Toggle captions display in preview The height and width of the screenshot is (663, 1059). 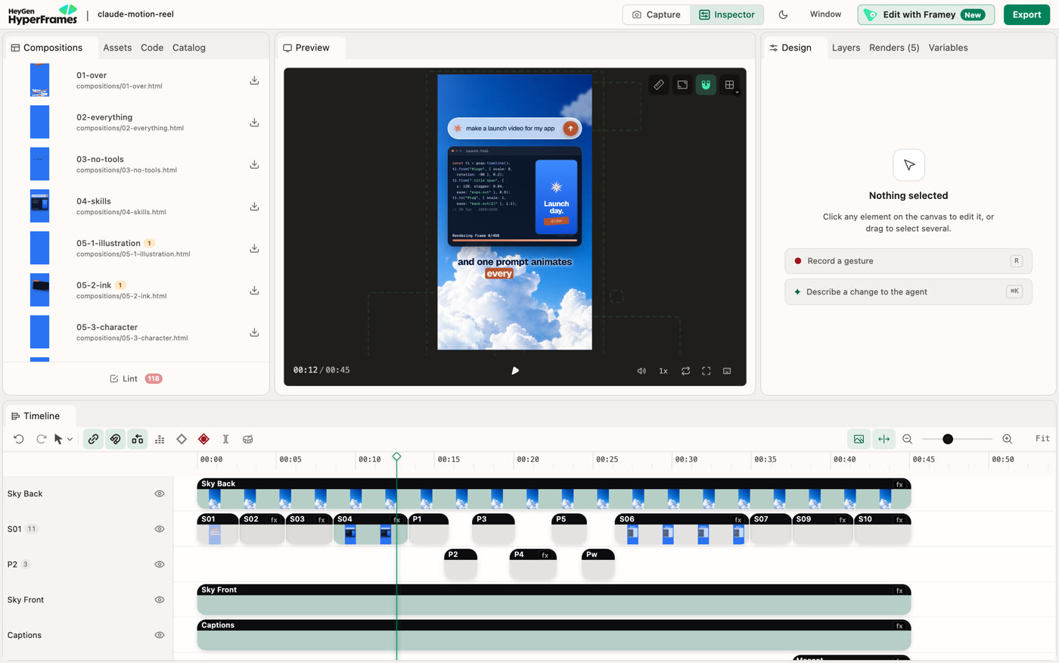click(x=727, y=371)
